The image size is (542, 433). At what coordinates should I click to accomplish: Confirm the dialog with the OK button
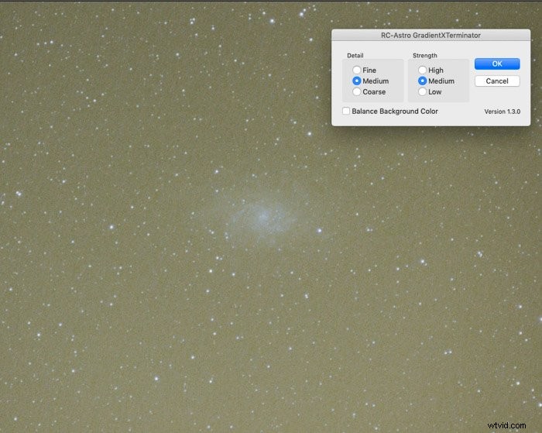(497, 64)
